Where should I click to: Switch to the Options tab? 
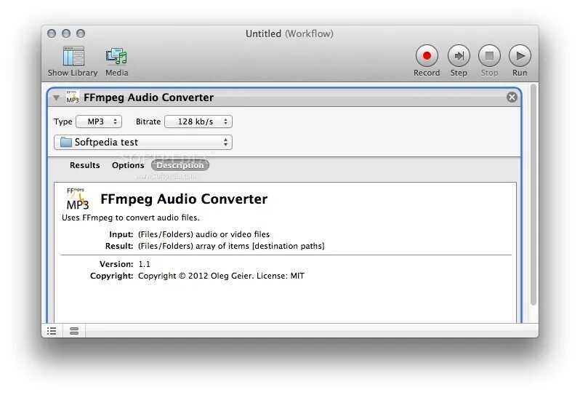(128, 165)
